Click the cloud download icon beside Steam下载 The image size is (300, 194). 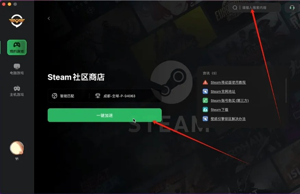pyautogui.click(x=205, y=110)
